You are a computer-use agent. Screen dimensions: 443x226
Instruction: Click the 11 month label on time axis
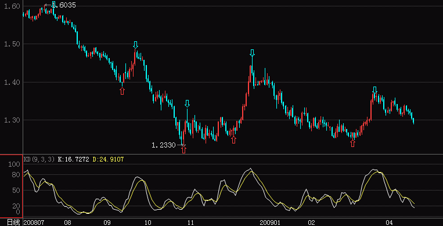190,223
